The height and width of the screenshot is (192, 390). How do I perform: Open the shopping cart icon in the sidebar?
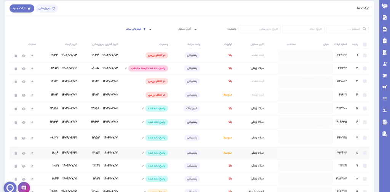385,87
